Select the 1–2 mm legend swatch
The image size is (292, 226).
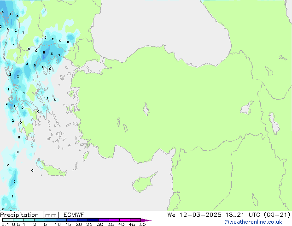pyautogui.click(x=29, y=220)
